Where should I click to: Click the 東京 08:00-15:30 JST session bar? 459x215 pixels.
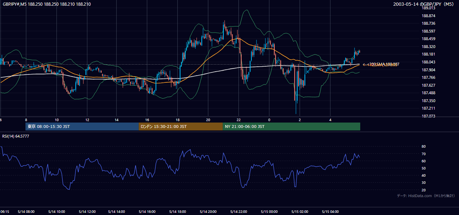[x=82, y=126]
